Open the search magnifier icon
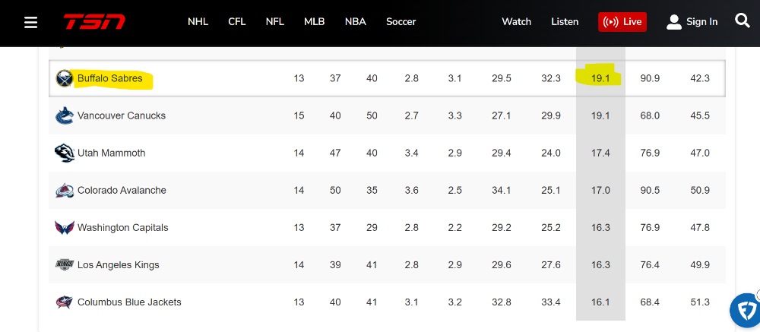 coord(743,21)
